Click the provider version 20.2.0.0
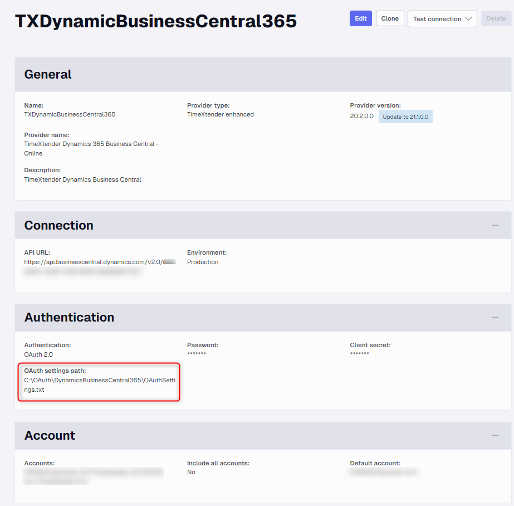This screenshot has height=506, width=514. [x=361, y=116]
